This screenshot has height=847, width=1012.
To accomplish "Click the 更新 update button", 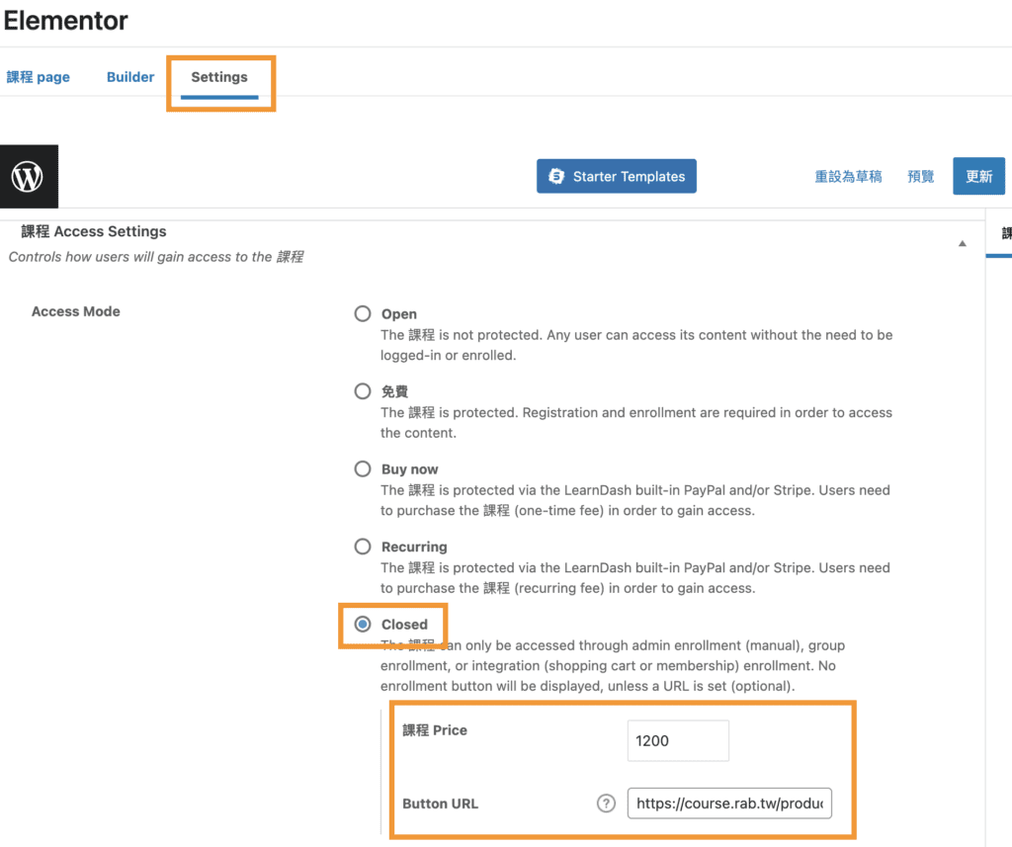I will (x=978, y=177).
